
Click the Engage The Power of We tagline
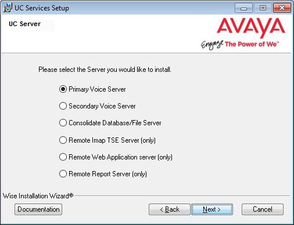(240, 45)
